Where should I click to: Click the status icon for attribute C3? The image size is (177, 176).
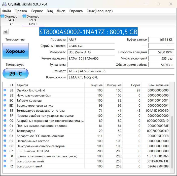coord(5,136)
